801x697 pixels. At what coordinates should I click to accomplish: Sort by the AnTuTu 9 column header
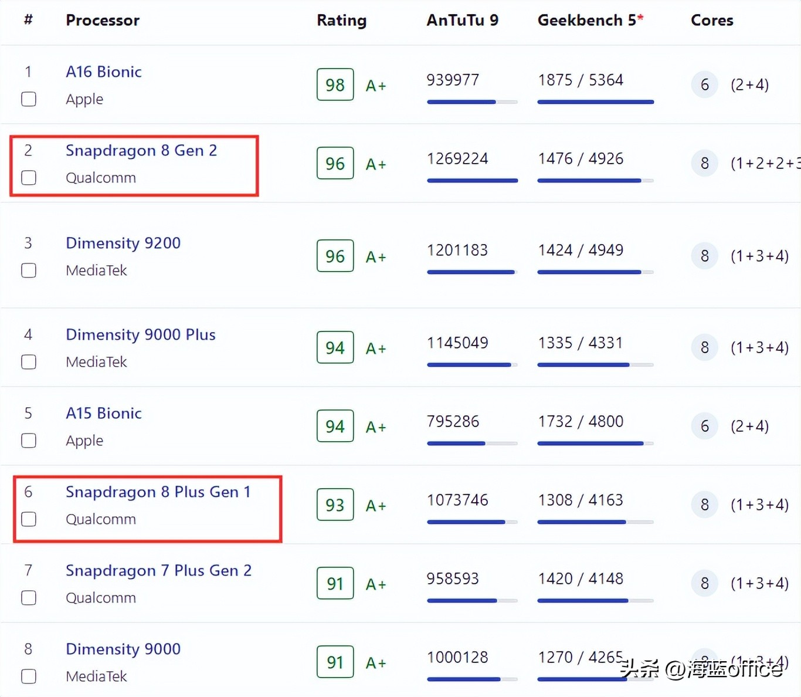[462, 21]
